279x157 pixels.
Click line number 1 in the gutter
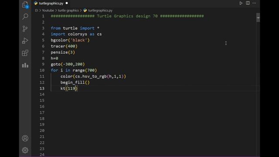[43, 16]
